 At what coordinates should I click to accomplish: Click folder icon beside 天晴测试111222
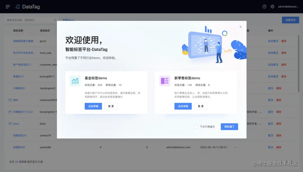coord(10,112)
